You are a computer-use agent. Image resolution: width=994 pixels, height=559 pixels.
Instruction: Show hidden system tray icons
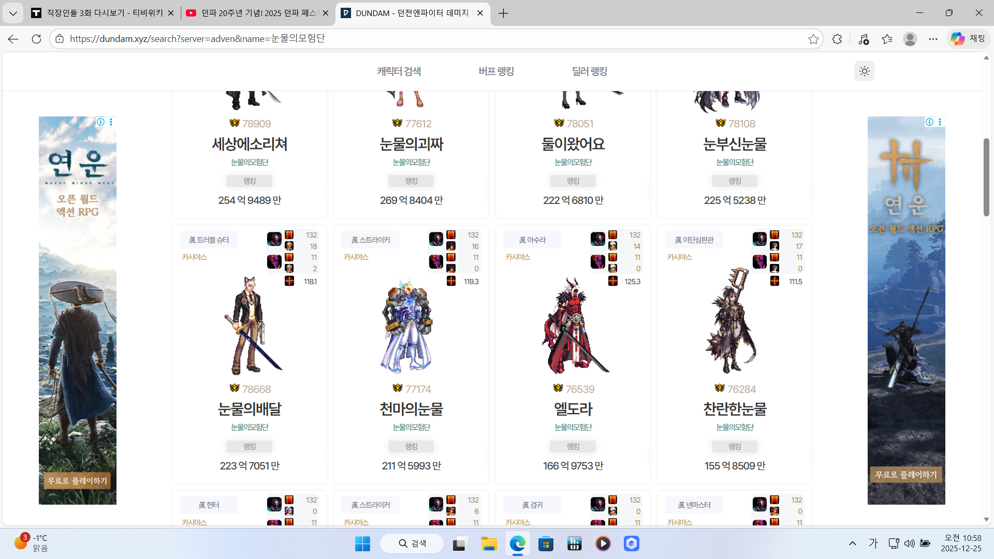pos(852,543)
